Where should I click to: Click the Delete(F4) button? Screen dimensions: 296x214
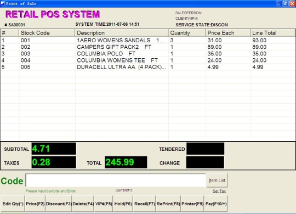(x=83, y=204)
